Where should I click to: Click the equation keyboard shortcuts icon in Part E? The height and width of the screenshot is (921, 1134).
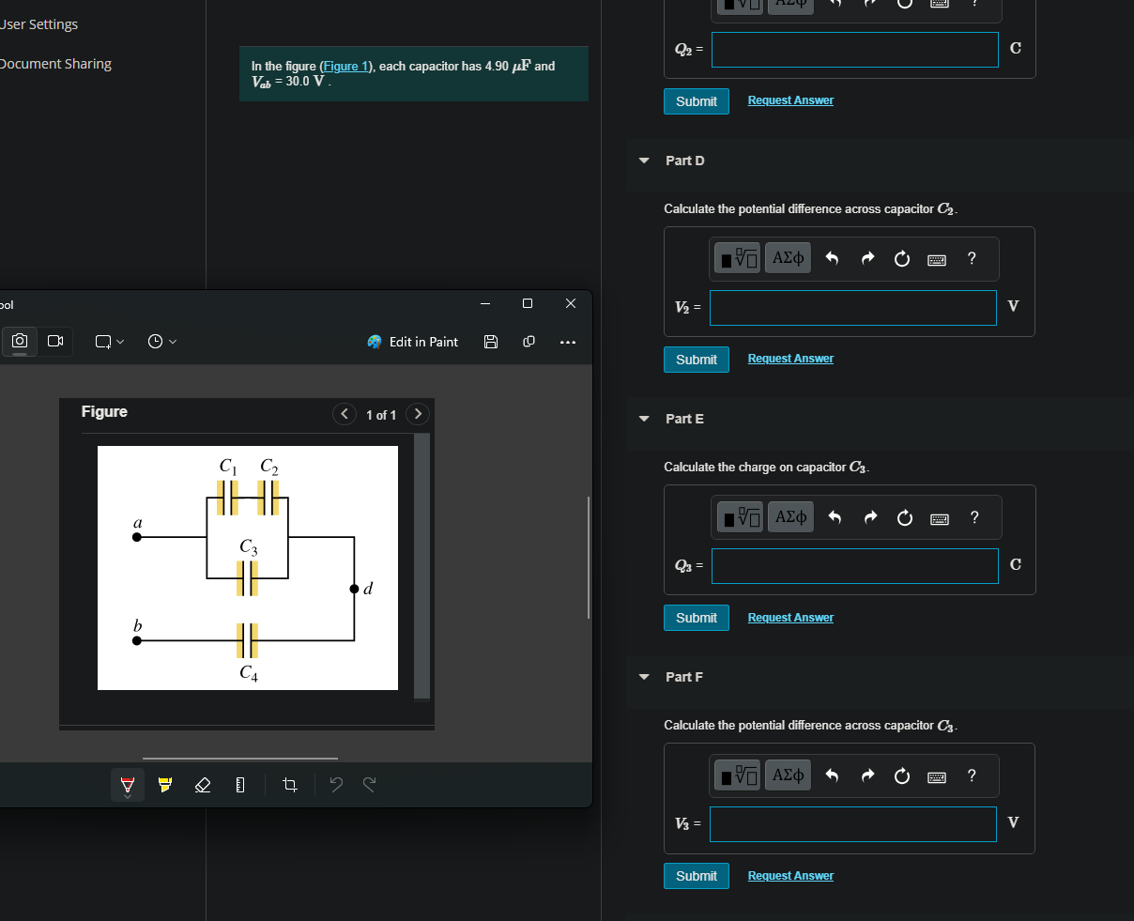tap(940, 516)
